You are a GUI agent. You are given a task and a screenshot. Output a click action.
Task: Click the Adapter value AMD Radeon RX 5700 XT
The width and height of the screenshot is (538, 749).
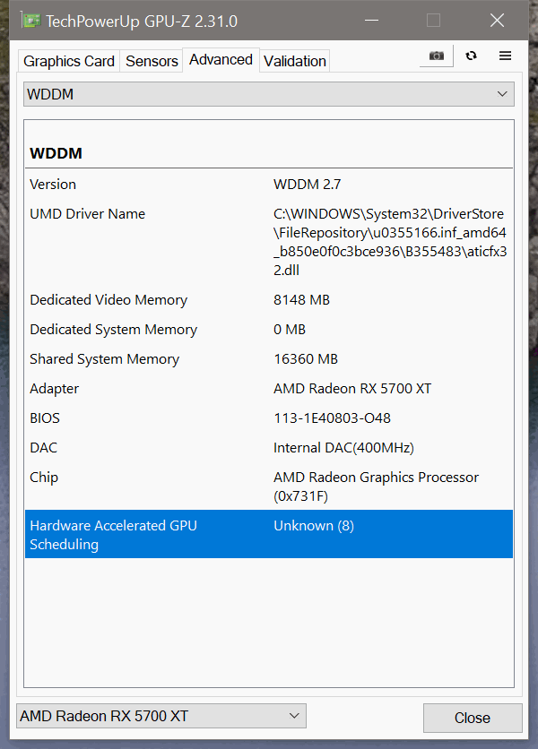(x=352, y=389)
